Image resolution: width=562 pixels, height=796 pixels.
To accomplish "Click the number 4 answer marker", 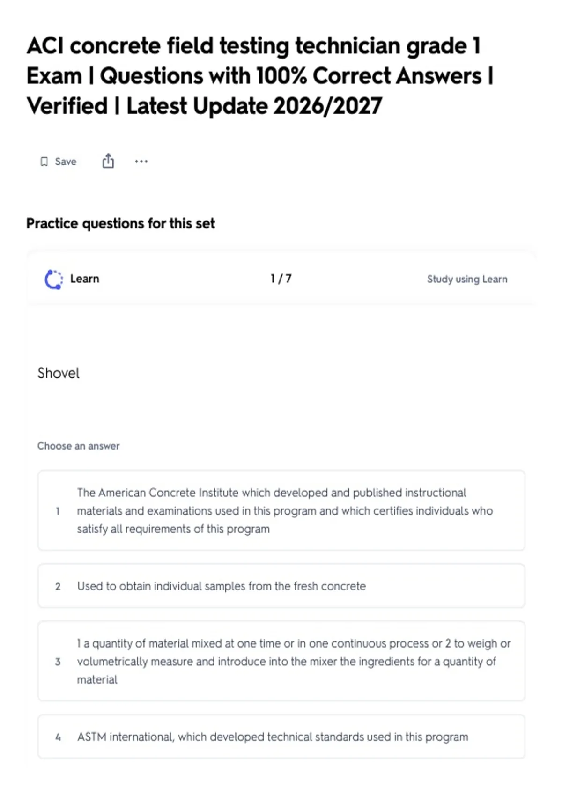I will point(58,737).
